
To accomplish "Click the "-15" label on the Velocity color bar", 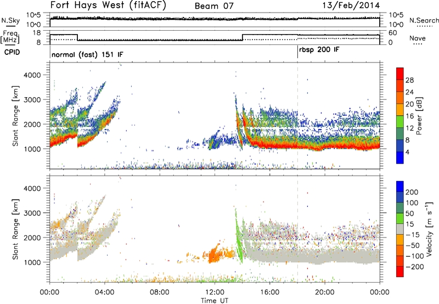I will click(x=412, y=234).
